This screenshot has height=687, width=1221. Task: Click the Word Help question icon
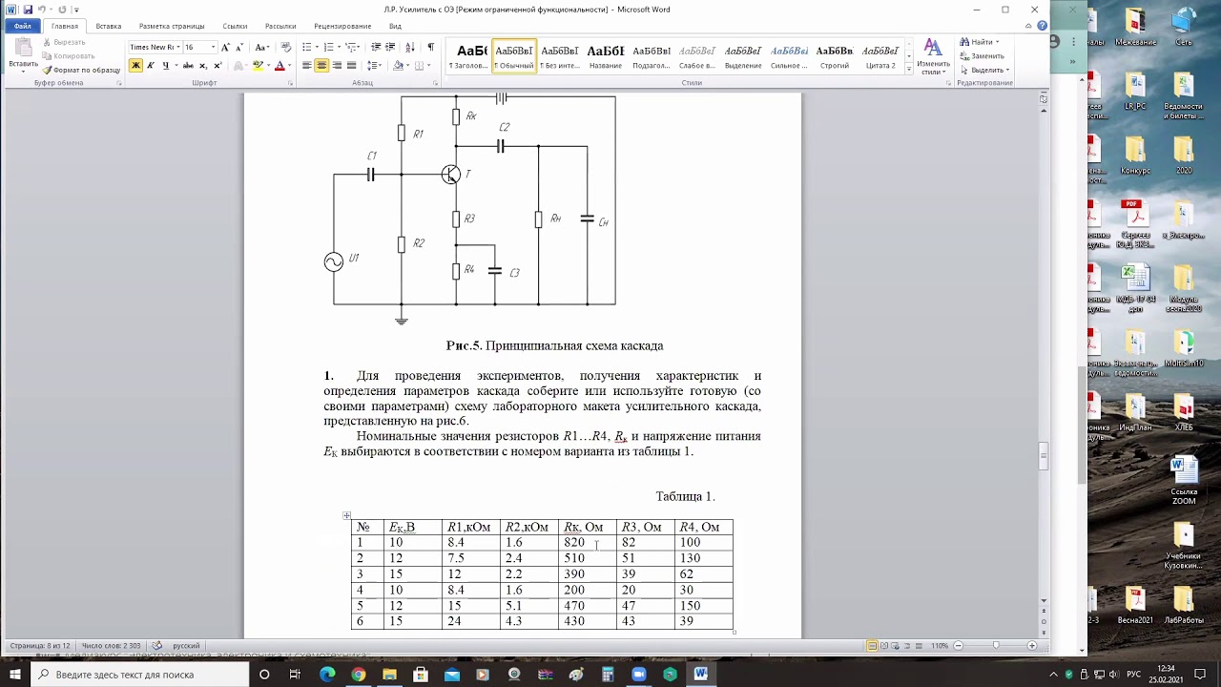(x=1042, y=27)
